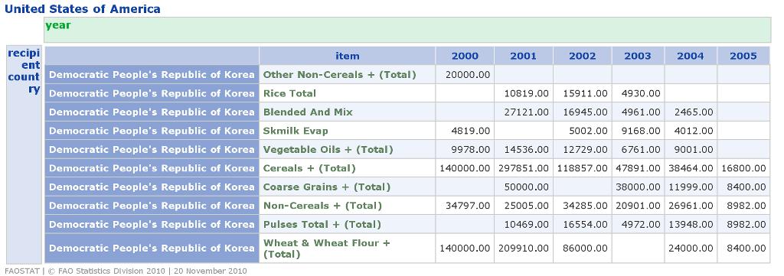Click 'Vegetable Oils + (Total)' item
This screenshot has width=784, height=276.
coord(328,149)
